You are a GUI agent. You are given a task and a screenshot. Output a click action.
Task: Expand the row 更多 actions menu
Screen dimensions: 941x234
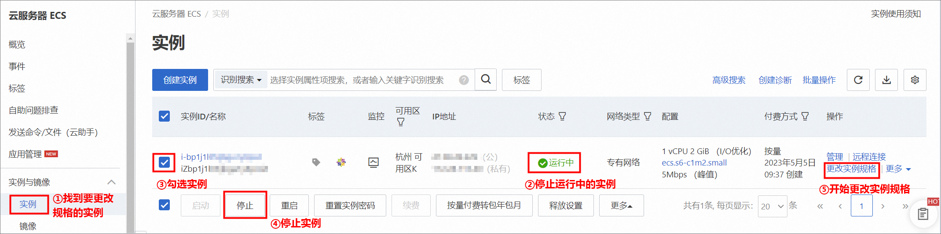pyautogui.click(x=898, y=169)
